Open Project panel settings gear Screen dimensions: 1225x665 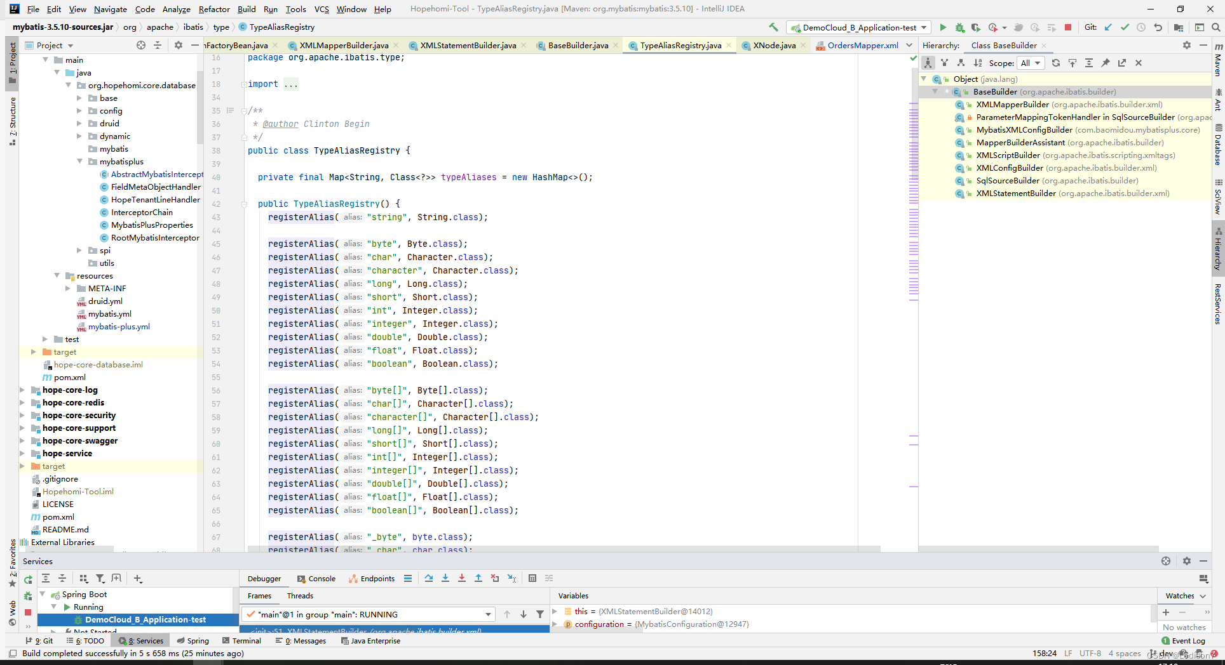pos(179,45)
